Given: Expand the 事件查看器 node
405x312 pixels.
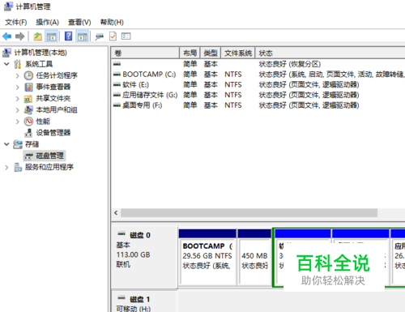Looking at the screenshot, I should [18, 87].
